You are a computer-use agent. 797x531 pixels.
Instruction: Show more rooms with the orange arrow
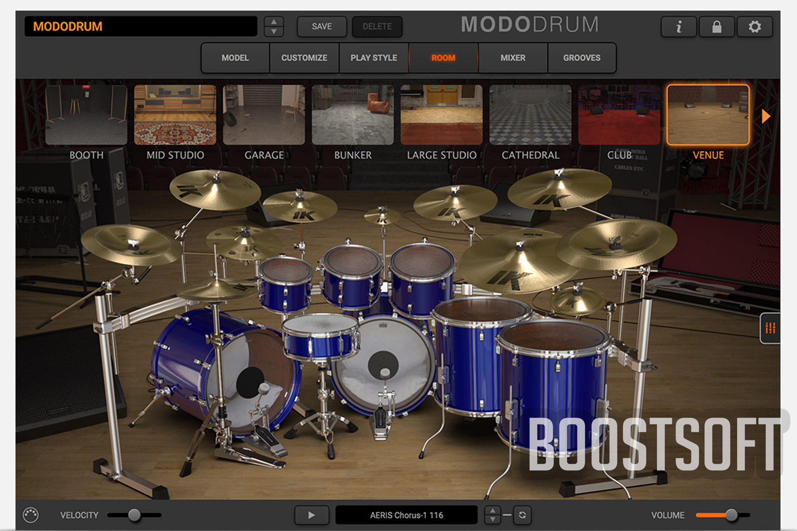point(766,116)
